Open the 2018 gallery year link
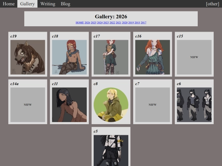Viewport: 222px width, 166px height. click(137, 23)
